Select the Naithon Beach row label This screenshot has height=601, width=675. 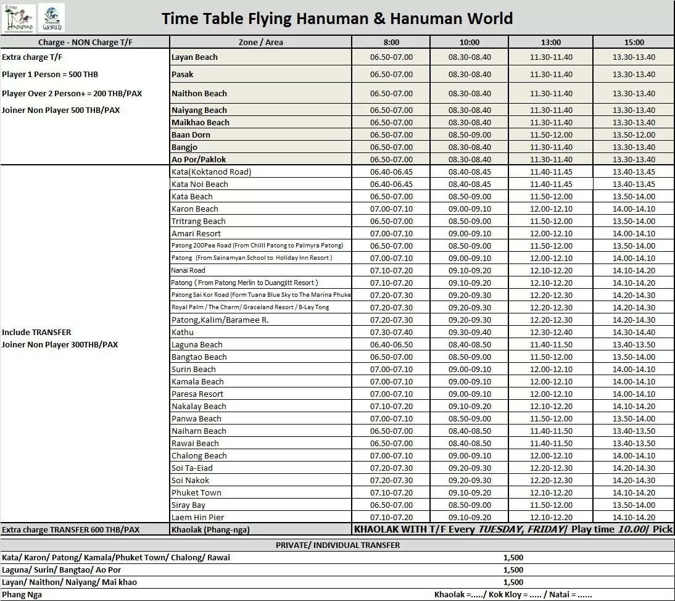(x=199, y=93)
